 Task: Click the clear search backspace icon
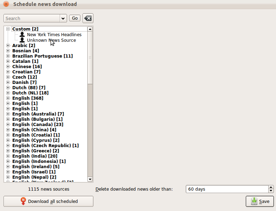(x=88, y=18)
